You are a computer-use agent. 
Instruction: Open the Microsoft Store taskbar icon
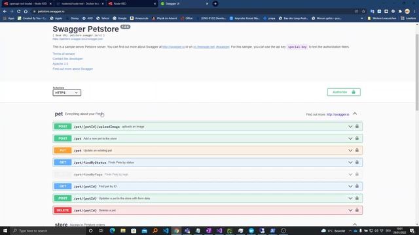click(134, 230)
